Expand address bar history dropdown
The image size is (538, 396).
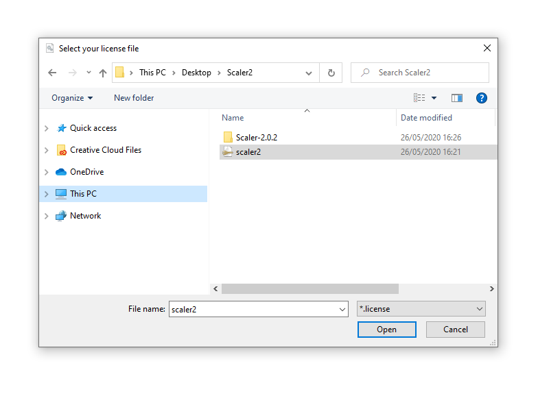[x=309, y=73]
